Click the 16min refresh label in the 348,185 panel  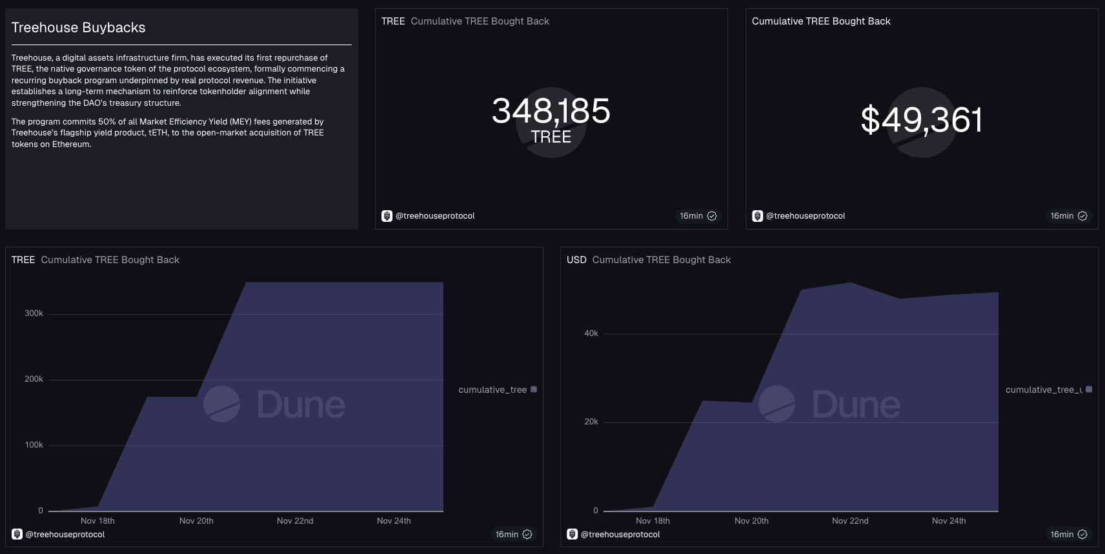(x=691, y=216)
